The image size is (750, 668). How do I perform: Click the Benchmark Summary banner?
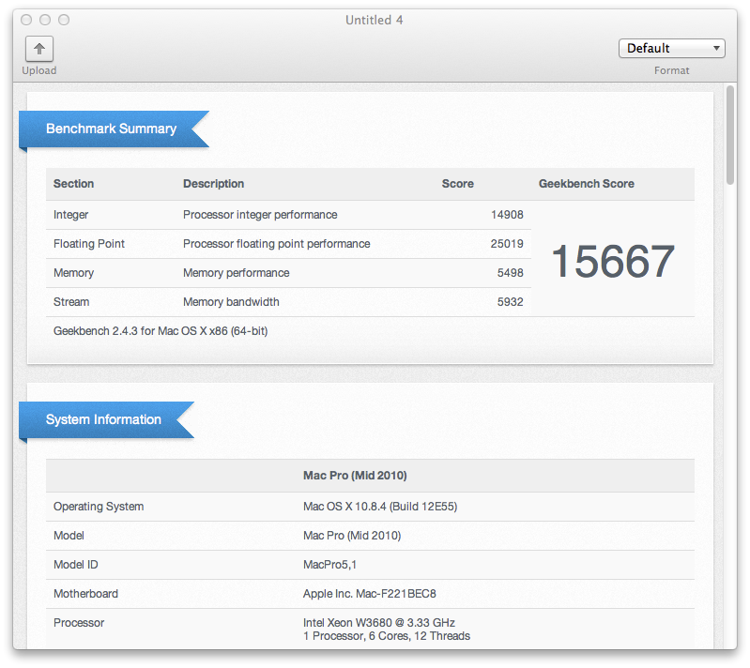coord(114,129)
